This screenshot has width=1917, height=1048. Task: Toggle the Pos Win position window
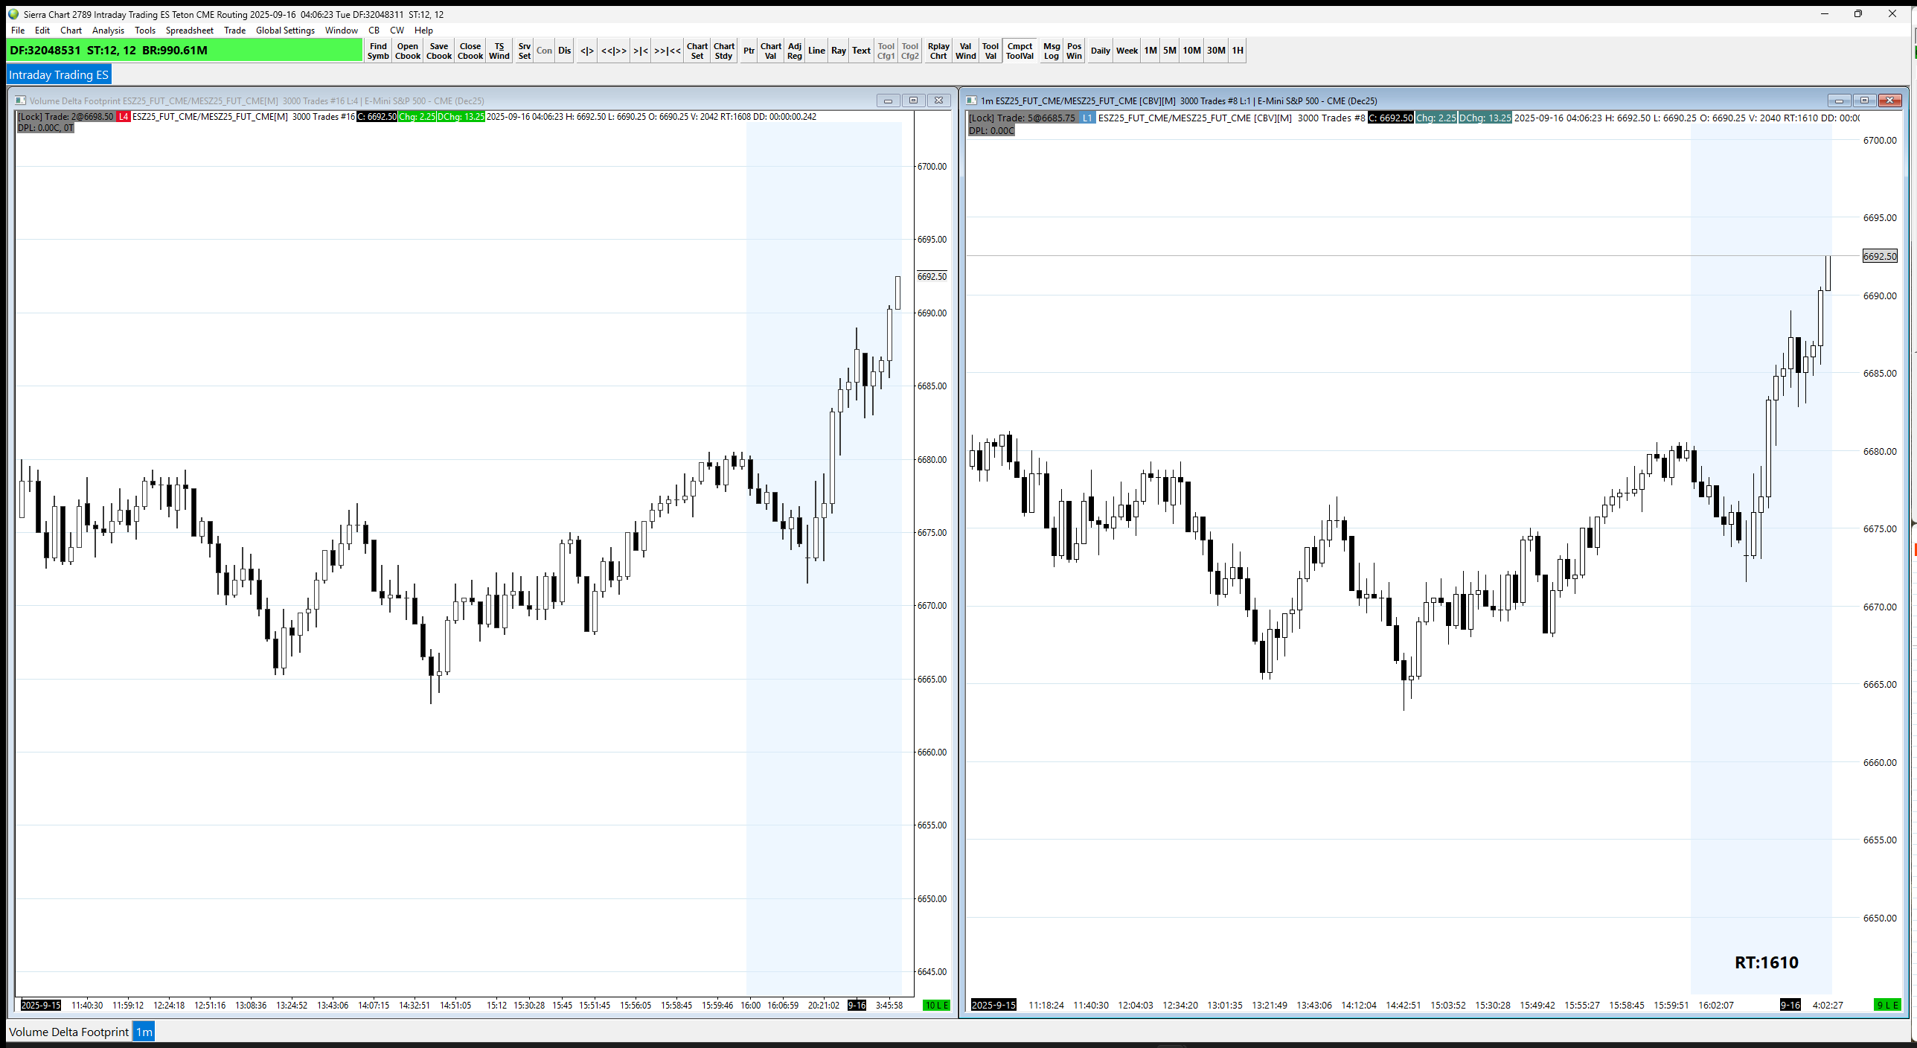click(x=1074, y=51)
